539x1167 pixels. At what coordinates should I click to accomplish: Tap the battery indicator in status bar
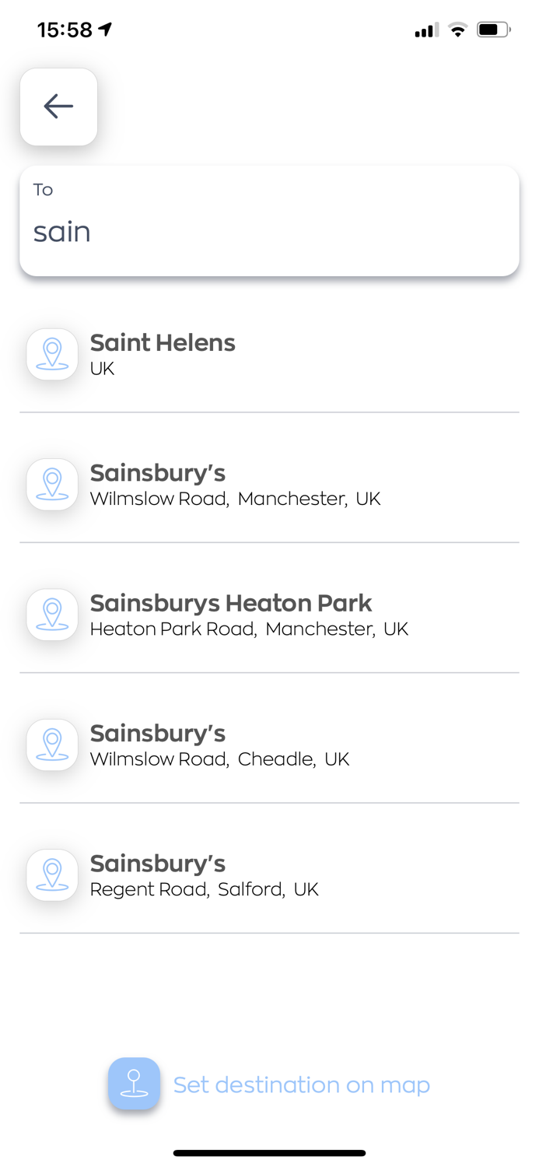(493, 29)
